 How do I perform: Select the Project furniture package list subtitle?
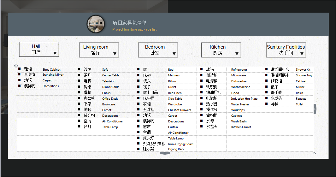pos(134,30)
